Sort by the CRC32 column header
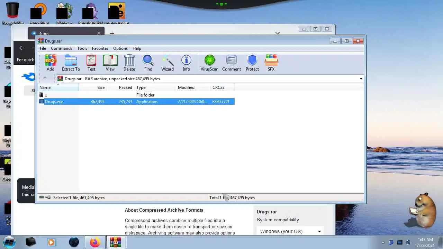 point(223,87)
